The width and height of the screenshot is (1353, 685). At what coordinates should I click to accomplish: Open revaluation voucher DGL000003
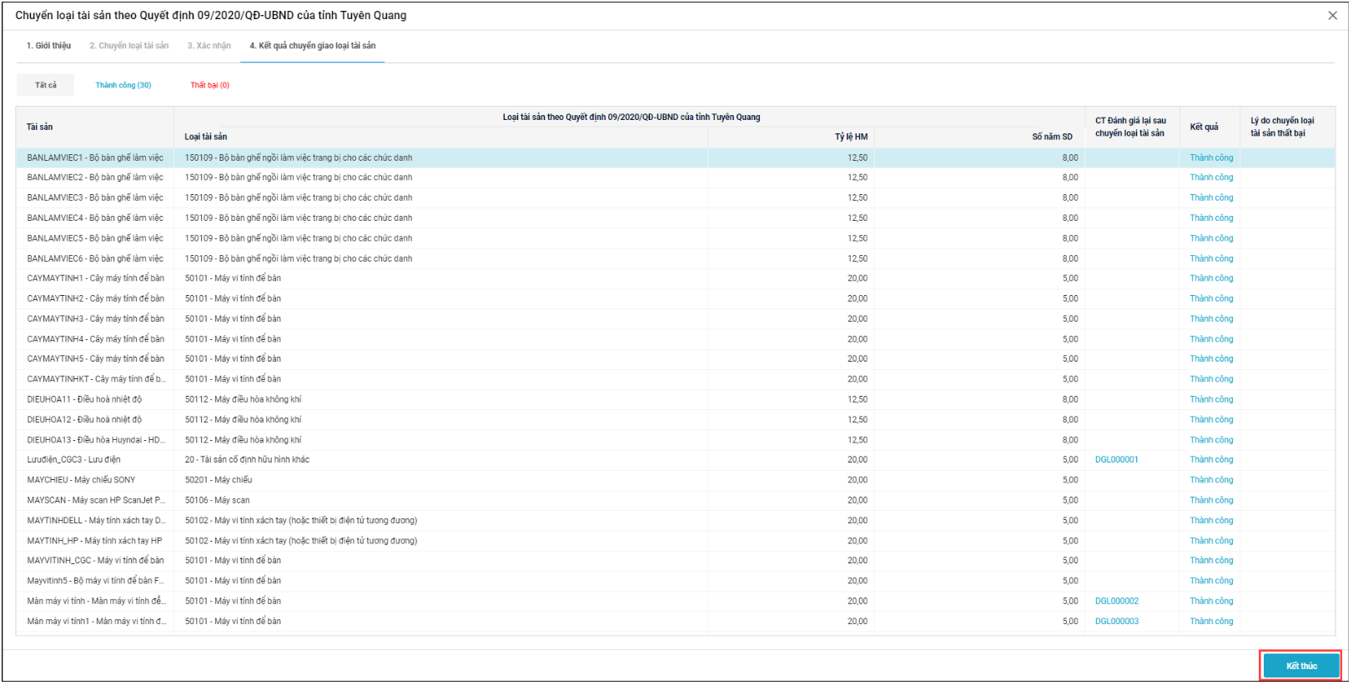coord(1116,622)
